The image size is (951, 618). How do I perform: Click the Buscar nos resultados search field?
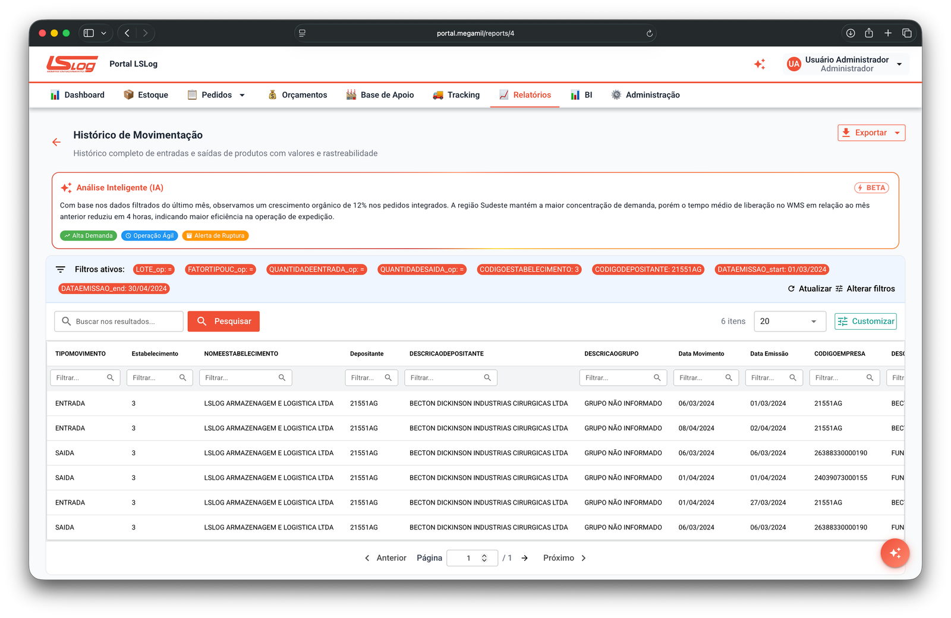[x=119, y=321]
